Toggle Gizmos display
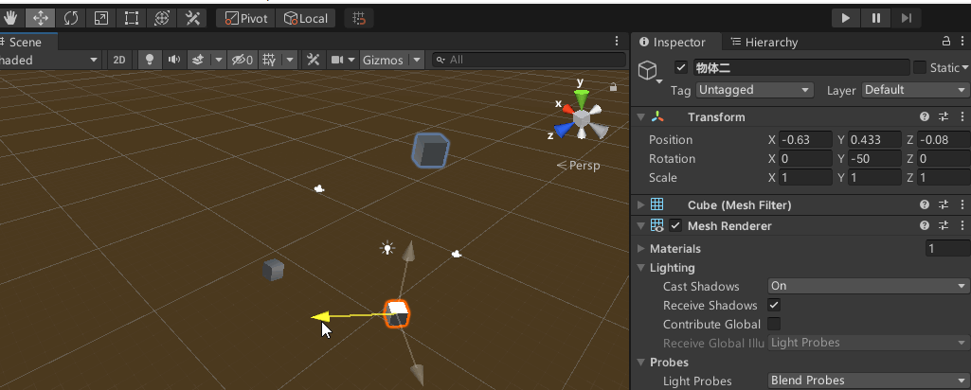Viewport: 971px width, 390px height. coord(384,60)
